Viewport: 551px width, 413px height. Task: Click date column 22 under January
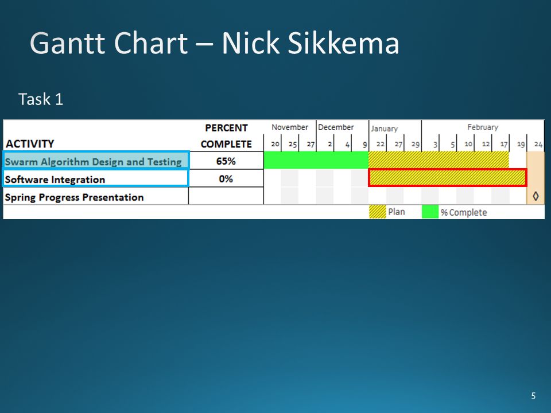(380, 144)
